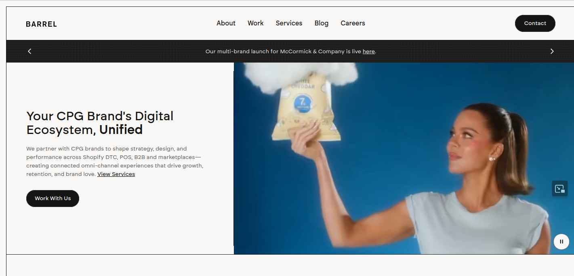Go to the Work menu item
This screenshot has width=574, height=276.
[255, 23]
